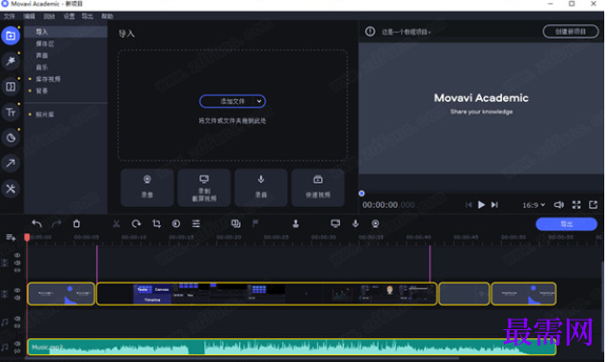Select 库存视频 in the import list
This screenshot has height=362, width=611.
[66, 79]
